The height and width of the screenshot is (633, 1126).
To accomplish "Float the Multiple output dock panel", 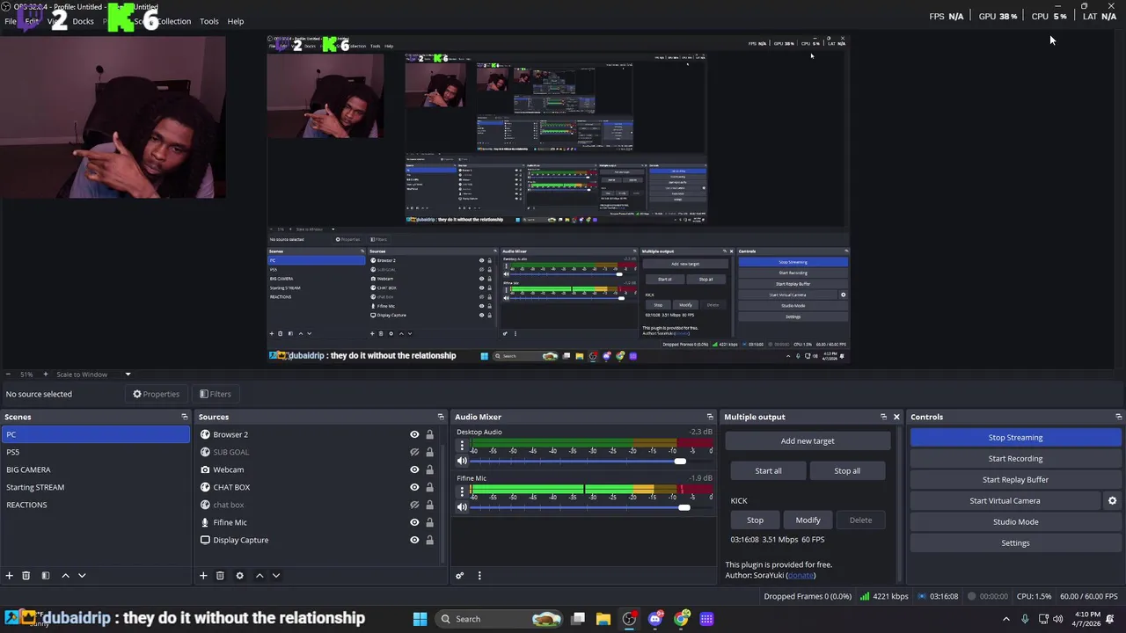I will [x=883, y=417].
